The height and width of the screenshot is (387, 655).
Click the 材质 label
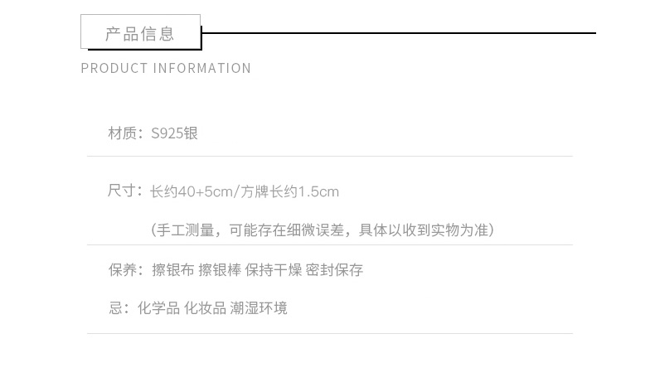(123, 133)
